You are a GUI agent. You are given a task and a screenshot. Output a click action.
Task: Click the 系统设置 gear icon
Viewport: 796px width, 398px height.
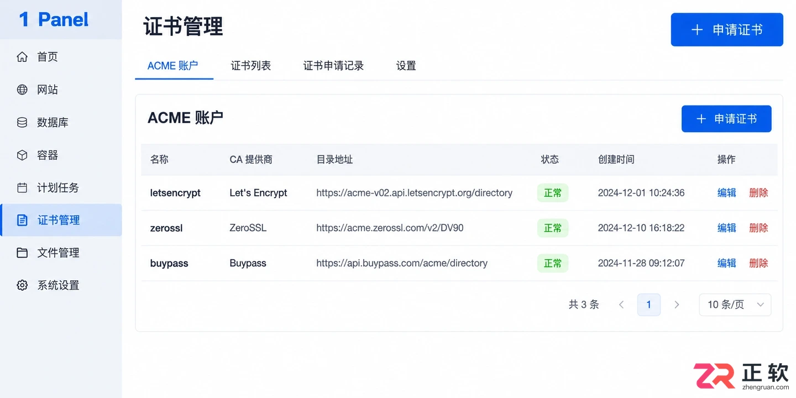click(22, 285)
